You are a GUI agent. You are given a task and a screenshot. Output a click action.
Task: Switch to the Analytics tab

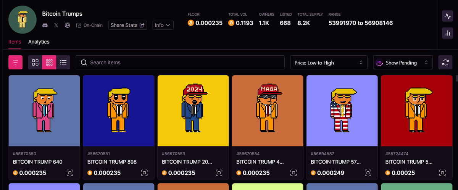pos(39,42)
